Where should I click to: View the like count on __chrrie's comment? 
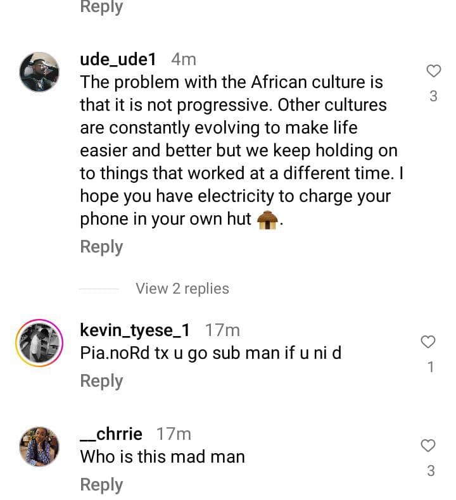coord(430,471)
